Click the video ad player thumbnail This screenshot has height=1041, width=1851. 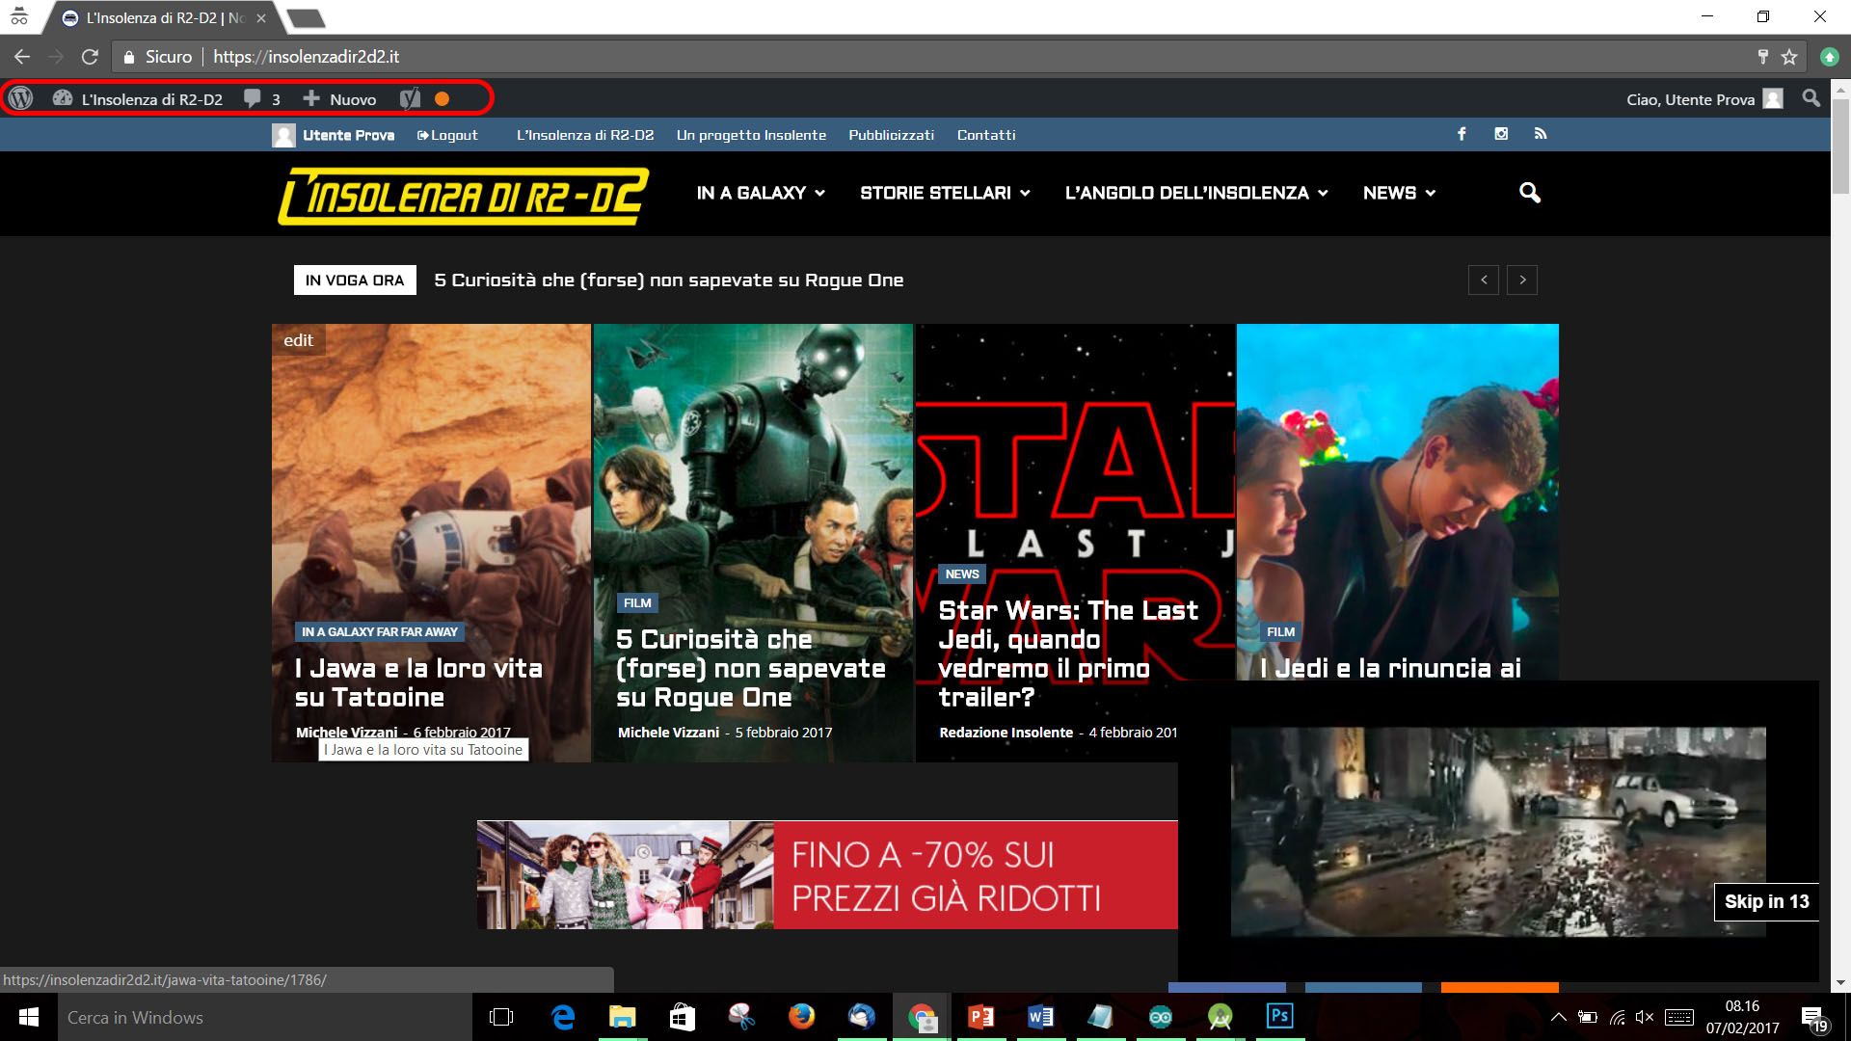click(1498, 831)
